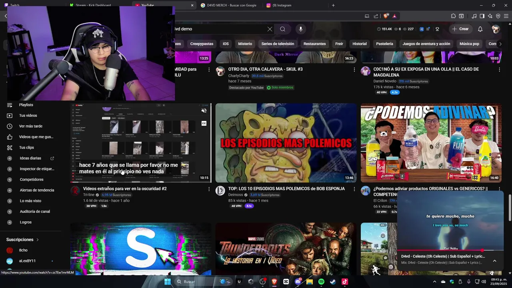Show hidden system tray icons
This screenshot has width=512, height=288.
click(434, 282)
